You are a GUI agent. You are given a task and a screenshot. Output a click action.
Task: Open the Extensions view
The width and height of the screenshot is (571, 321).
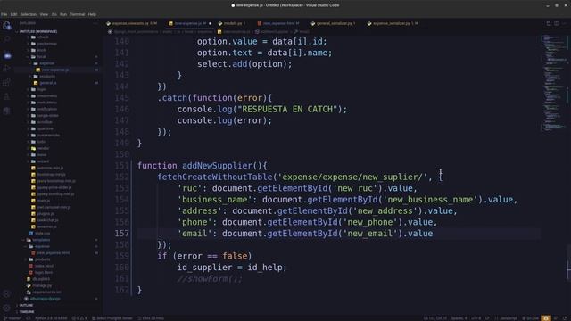click(6, 83)
